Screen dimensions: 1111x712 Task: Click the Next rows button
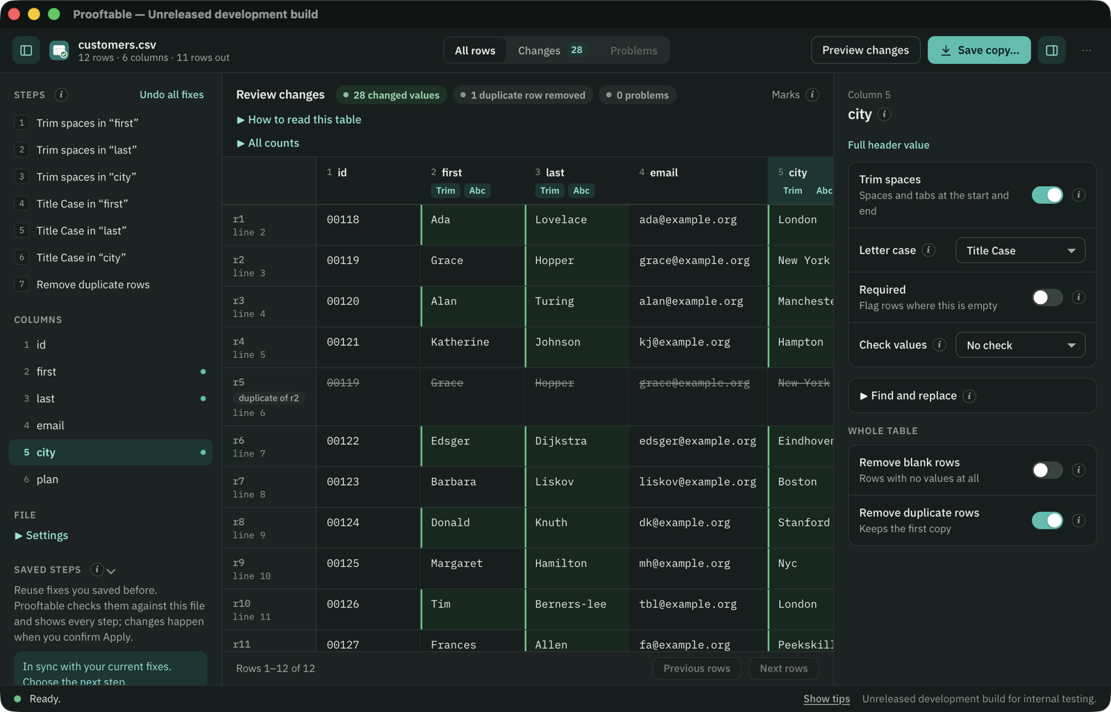pyautogui.click(x=783, y=668)
